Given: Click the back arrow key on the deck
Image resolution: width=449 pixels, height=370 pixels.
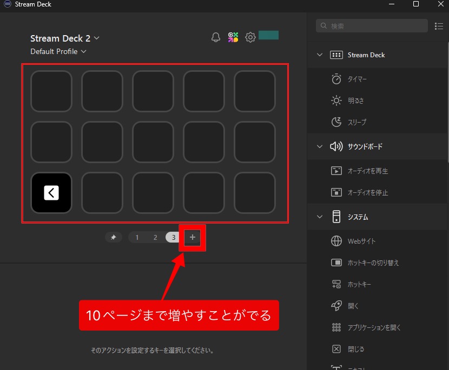Looking at the screenshot, I should coord(51,193).
